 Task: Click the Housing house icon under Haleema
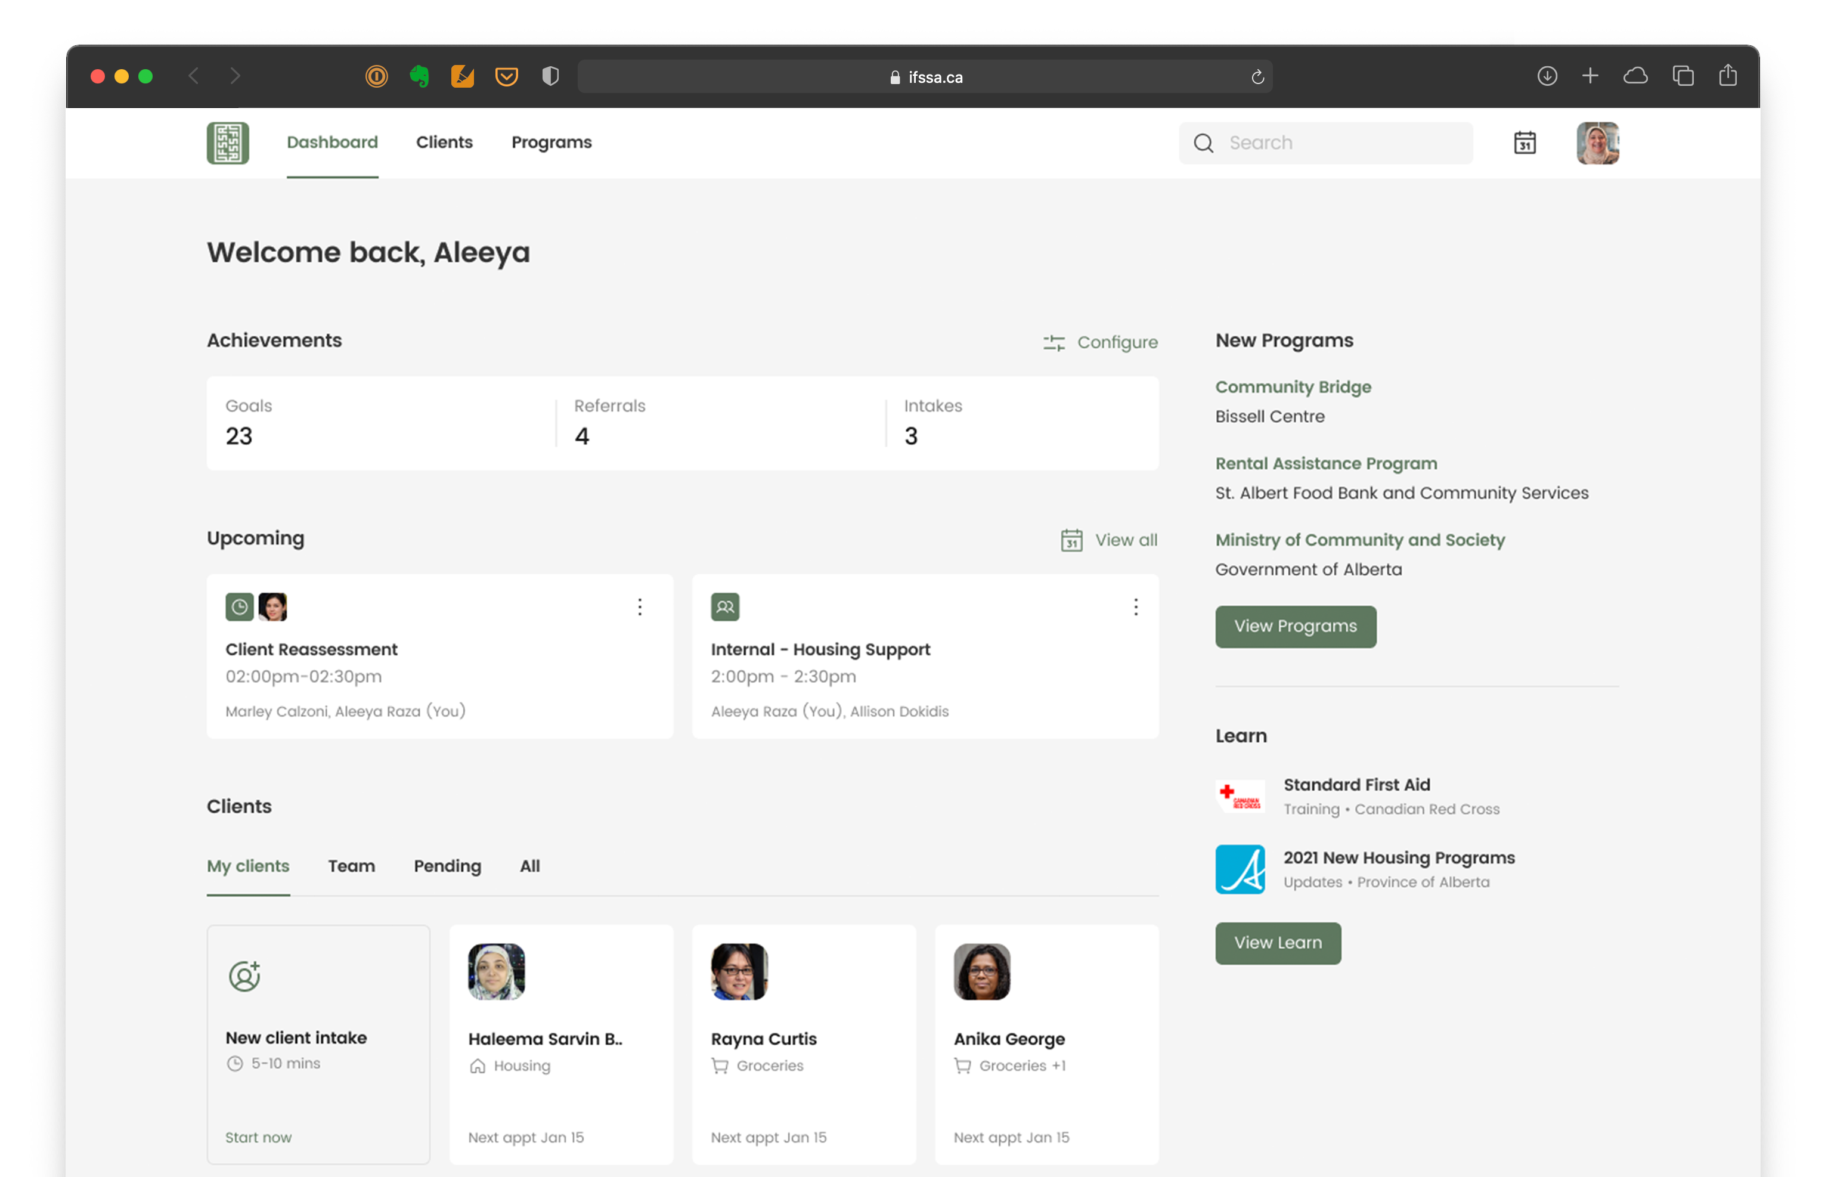[478, 1066]
